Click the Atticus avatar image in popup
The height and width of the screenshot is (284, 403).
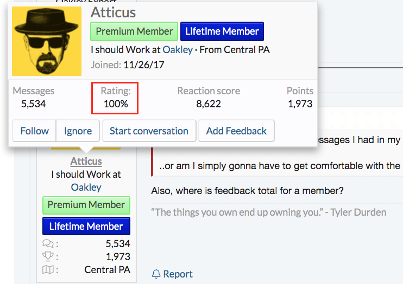tap(47, 41)
